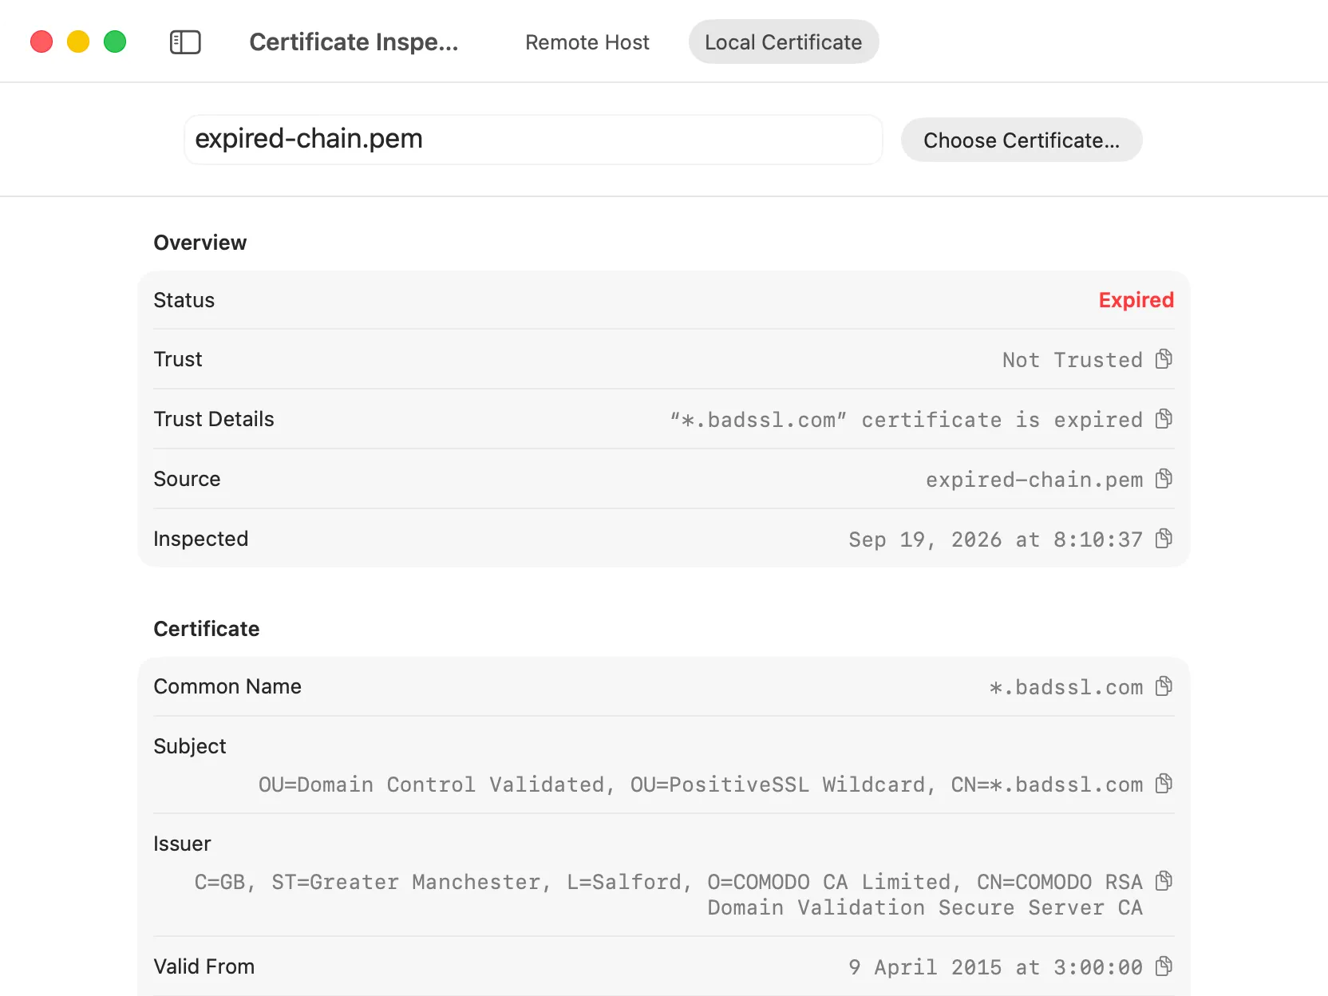Click the "*.badssl.com" certificate is expired text
Screen dimensions: 1328x996
(x=907, y=420)
